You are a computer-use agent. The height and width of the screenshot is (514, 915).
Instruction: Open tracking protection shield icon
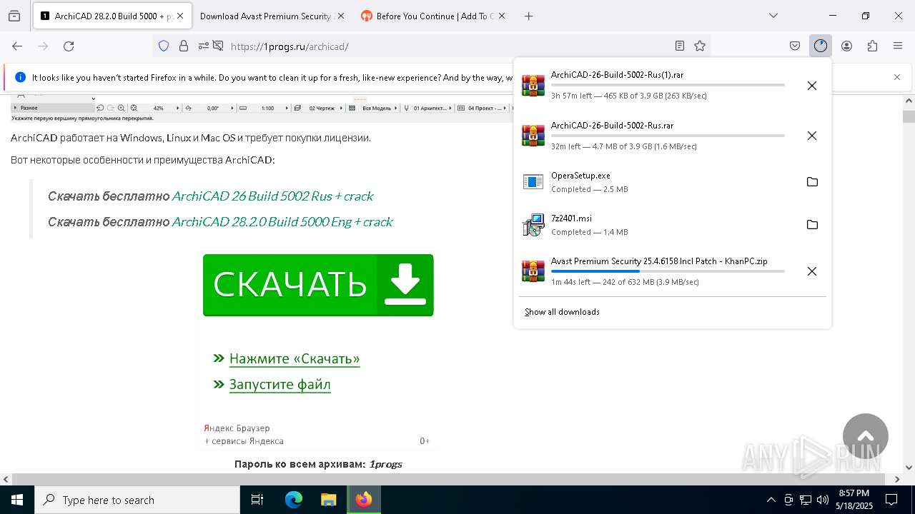[164, 46]
